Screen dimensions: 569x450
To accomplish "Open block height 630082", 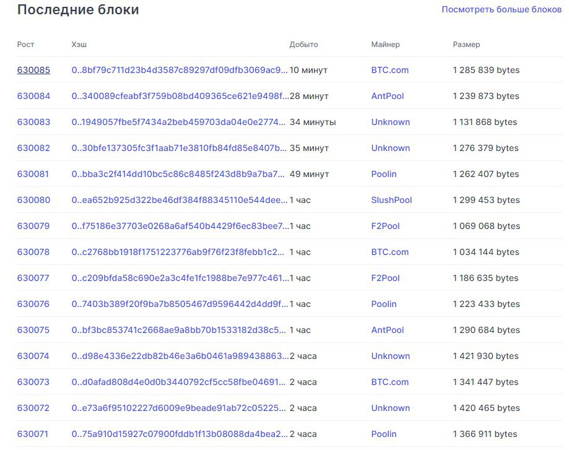I will pyautogui.click(x=33, y=148).
